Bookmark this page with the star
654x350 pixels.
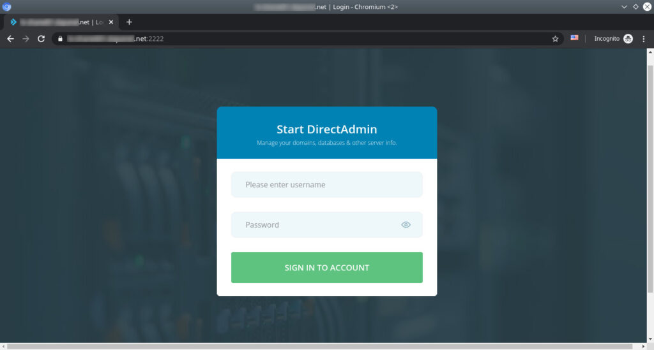(x=555, y=39)
